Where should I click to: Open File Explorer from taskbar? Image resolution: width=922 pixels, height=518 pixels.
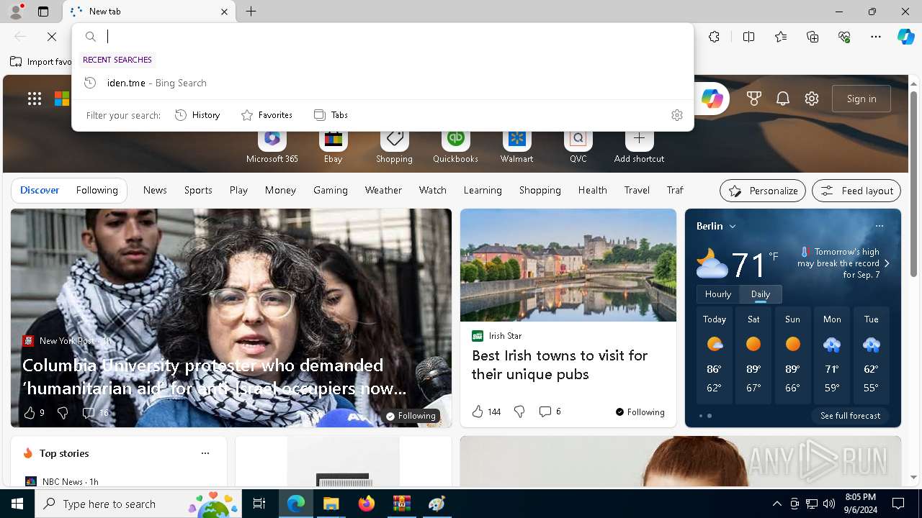(331, 504)
